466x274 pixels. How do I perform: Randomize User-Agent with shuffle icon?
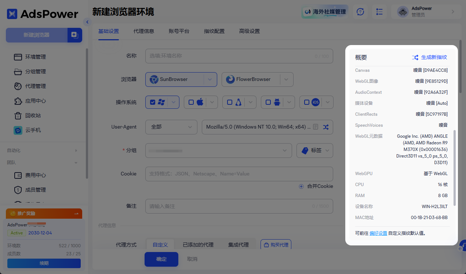(x=326, y=127)
